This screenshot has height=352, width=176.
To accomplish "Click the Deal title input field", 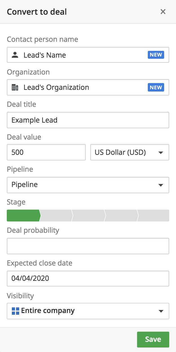I will pos(88,120).
